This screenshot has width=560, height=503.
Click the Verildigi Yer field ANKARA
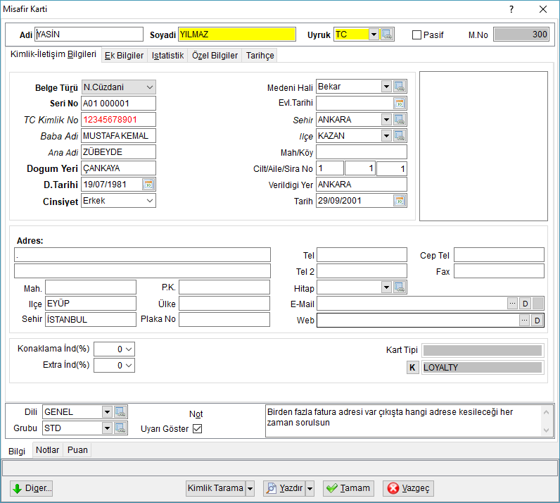coord(362,185)
